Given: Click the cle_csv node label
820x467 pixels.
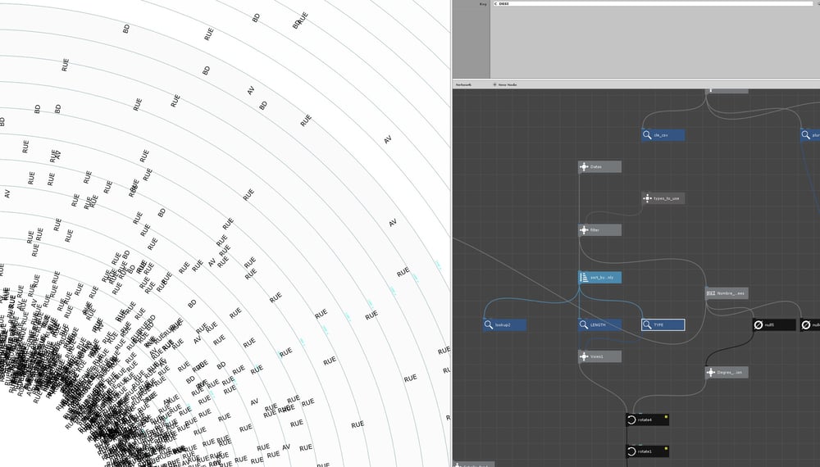Looking at the screenshot, I should coord(660,135).
